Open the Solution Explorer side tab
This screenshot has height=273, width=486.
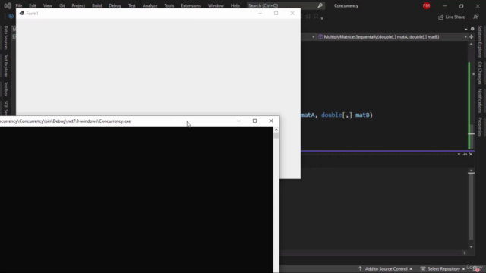click(x=480, y=42)
